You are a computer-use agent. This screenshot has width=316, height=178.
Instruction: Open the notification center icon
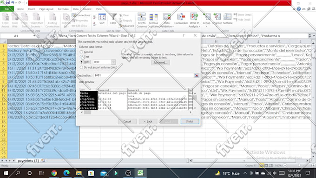tap(308, 173)
